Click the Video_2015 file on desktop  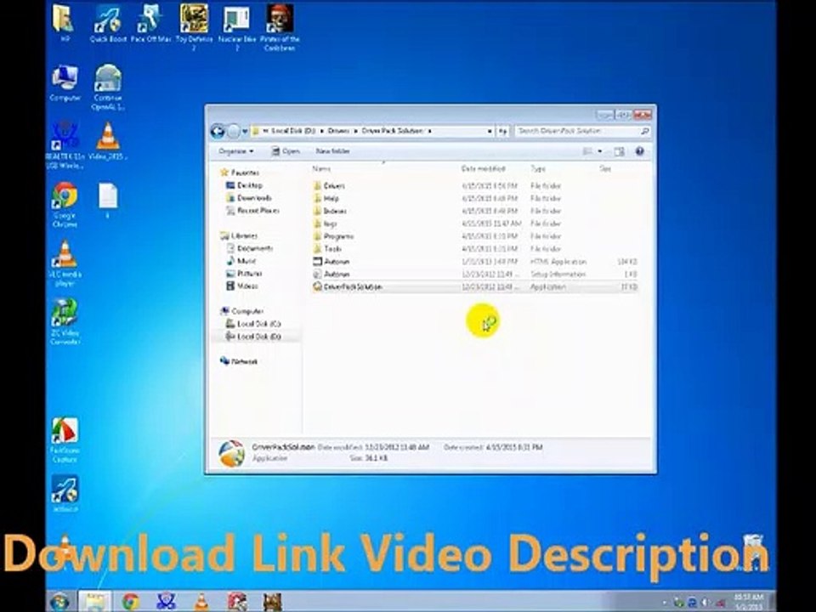108,141
